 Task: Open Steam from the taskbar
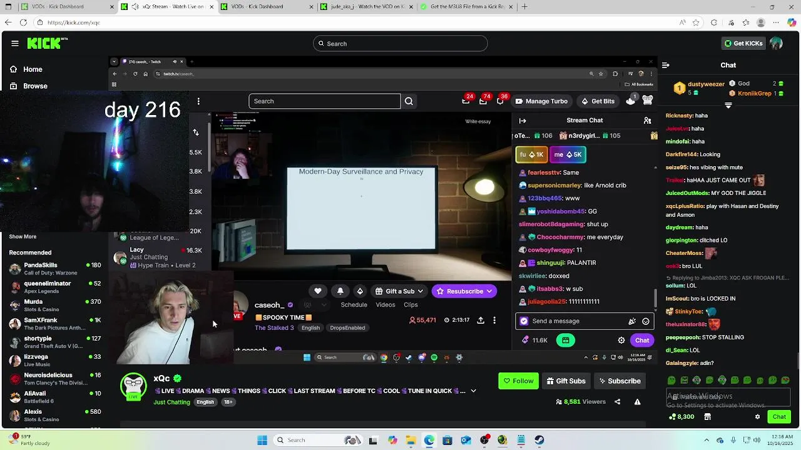click(x=539, y=440)
